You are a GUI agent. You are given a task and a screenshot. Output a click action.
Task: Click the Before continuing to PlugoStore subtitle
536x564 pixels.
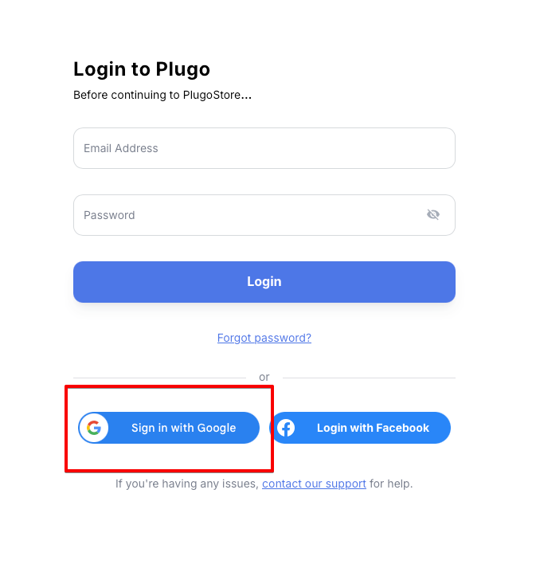pyautogui.click(x=162, y=96)
